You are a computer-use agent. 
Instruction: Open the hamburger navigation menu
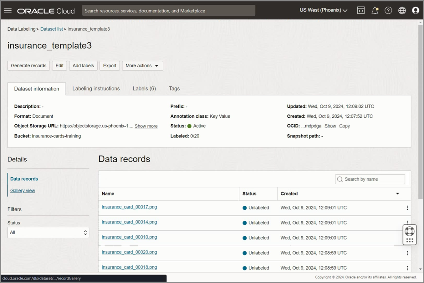[x=8, y=11]
